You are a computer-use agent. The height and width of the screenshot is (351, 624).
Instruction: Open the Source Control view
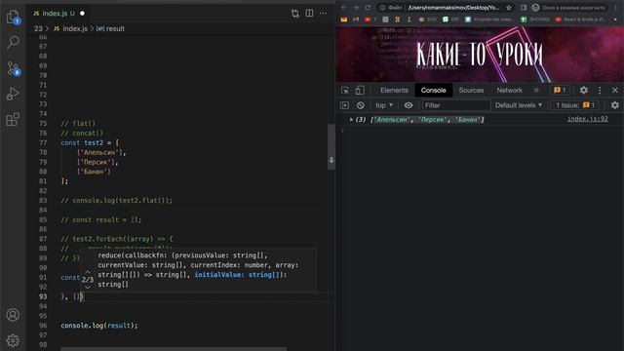[13, 68]
